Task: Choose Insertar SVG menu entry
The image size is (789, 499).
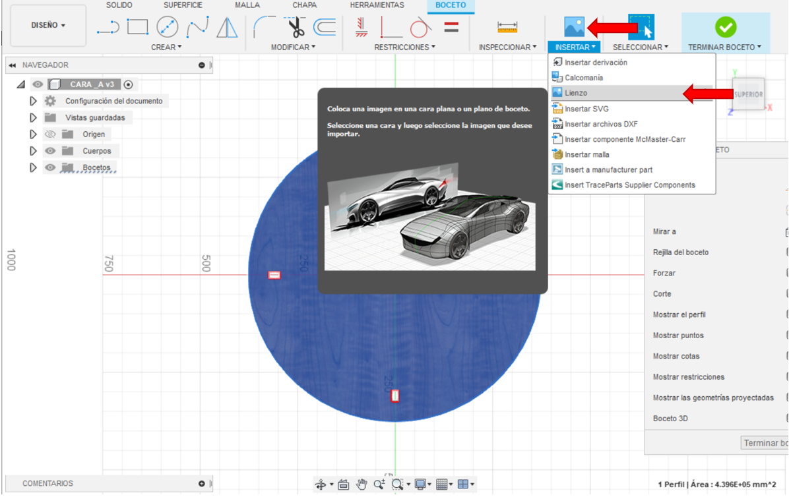Action: 631,109
